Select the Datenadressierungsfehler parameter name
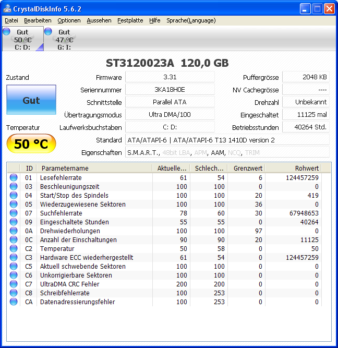 click(77, 302)
